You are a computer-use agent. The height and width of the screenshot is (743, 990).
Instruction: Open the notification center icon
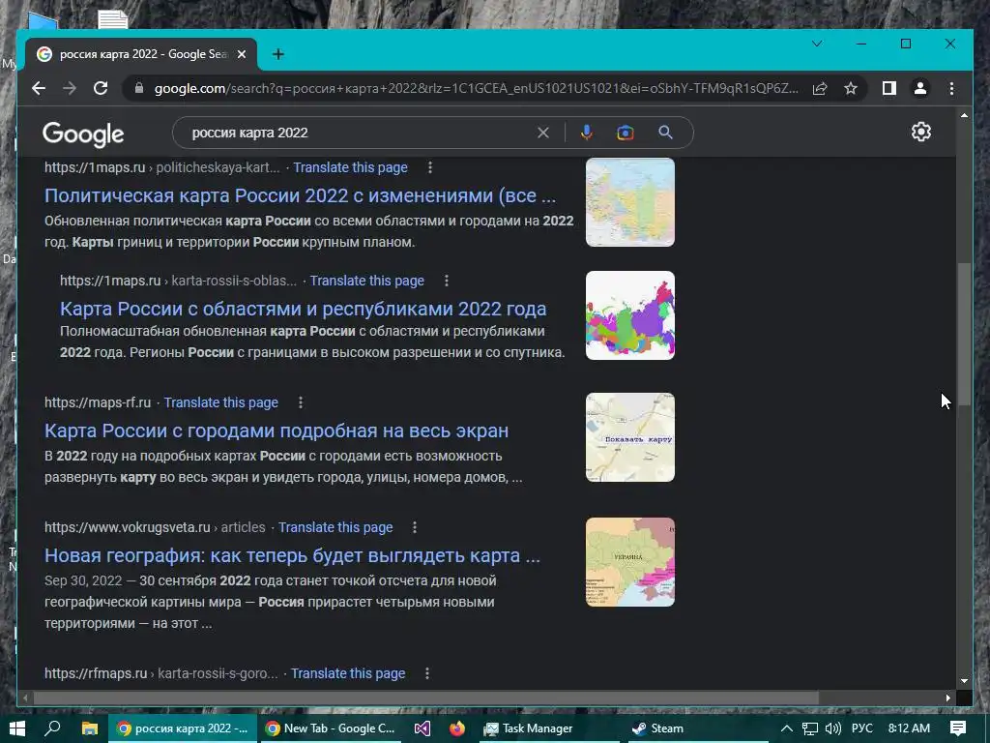coord(958,728)
